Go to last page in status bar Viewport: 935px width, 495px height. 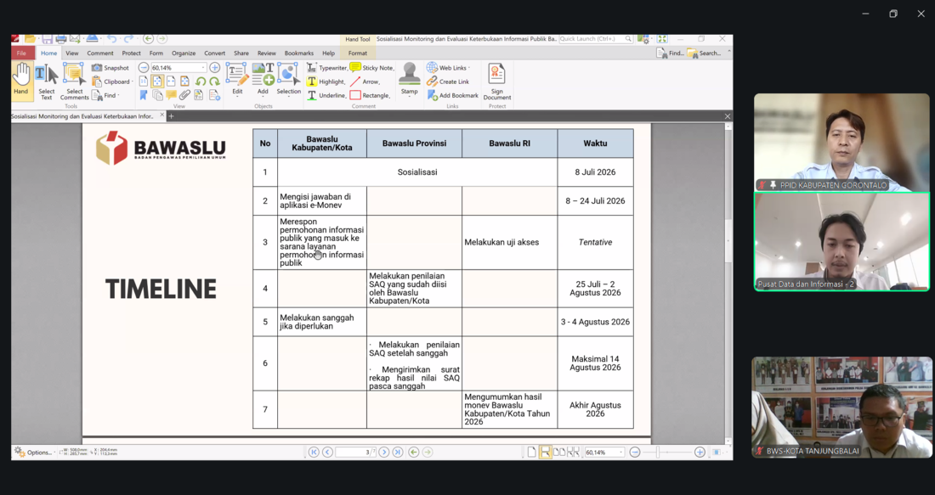pyautogui.click(x=398, y=452)
